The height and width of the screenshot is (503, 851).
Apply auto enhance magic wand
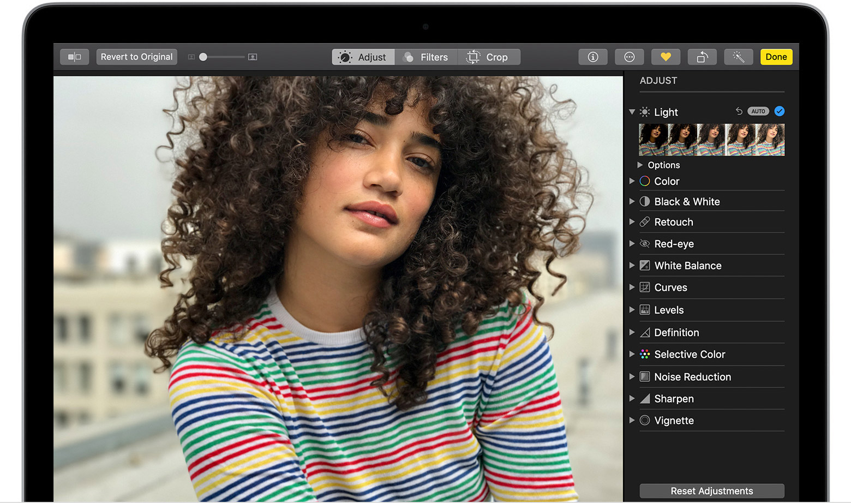738,57
